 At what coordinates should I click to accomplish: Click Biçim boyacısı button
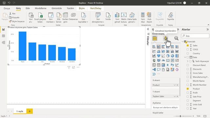coord(17,21)
